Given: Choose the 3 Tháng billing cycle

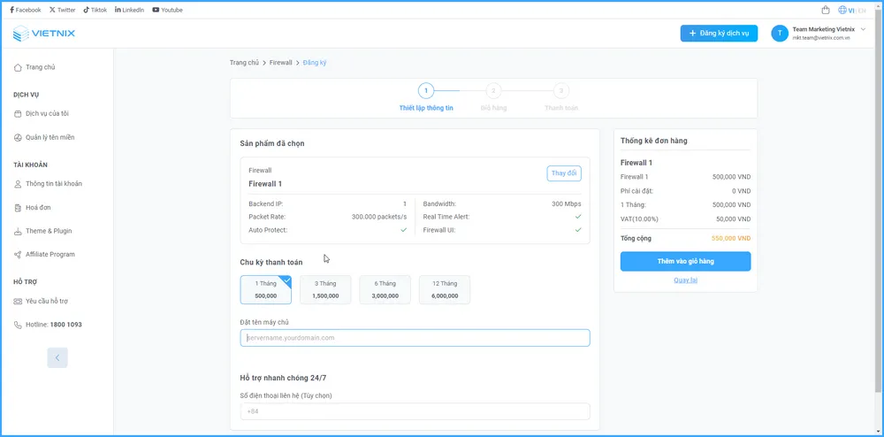Looking at the screenshot, I should [x=324, y=289].
